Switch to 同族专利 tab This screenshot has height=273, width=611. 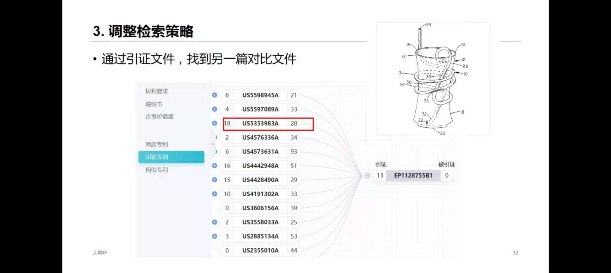point(157,144)
